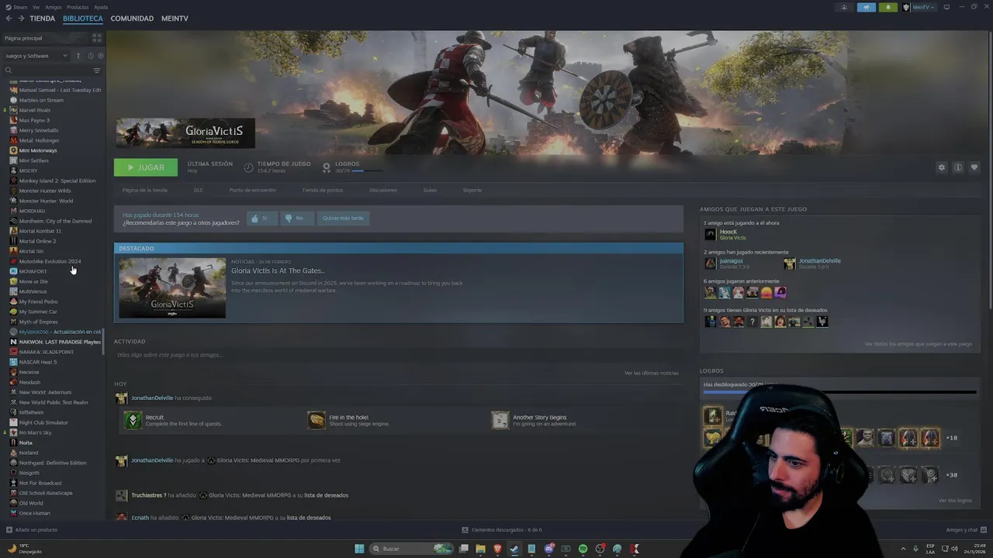Image resolution: width=993 pixels, height=558 pixels.
Task: Open Gloria Victis settings gear
Action: point(942,167)
